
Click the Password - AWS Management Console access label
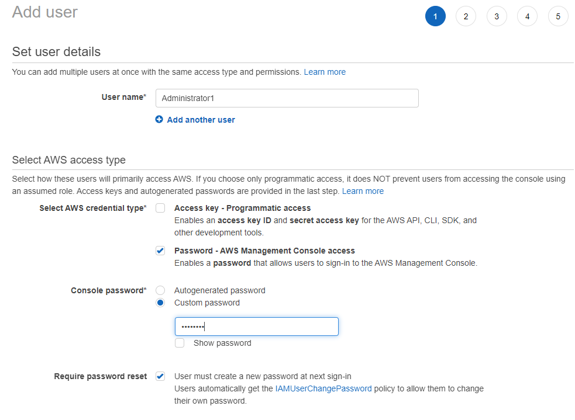point(264,251)
